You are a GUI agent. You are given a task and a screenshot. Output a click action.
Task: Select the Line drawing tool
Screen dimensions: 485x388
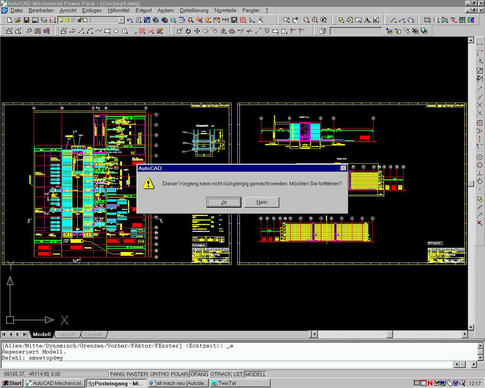[81, 31]
